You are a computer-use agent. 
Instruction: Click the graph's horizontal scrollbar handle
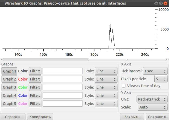pyautogui.click(x=127, y=60)
